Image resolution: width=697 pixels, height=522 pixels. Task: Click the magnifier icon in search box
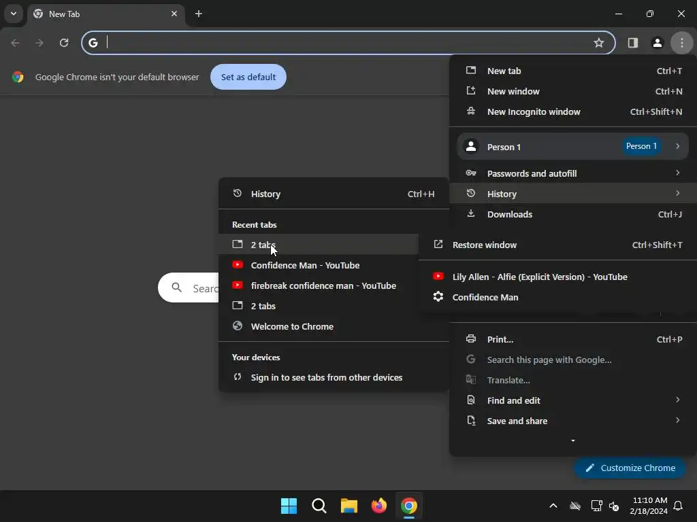176,288
